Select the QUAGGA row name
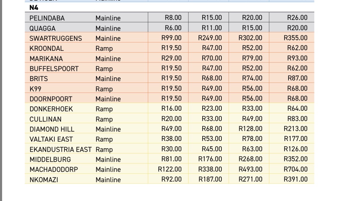352x201 pixels. click(x=42, y=28)
